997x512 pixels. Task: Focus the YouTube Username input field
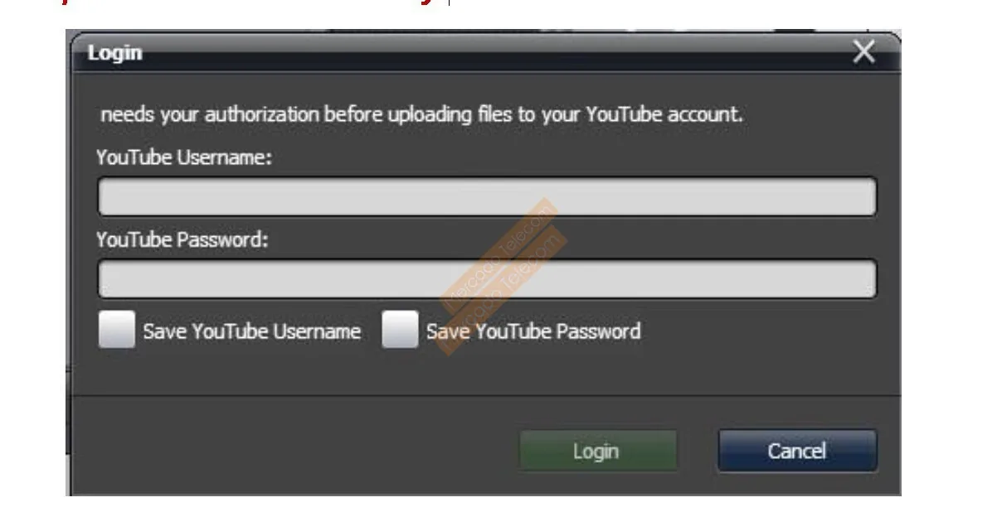(487, 197)
